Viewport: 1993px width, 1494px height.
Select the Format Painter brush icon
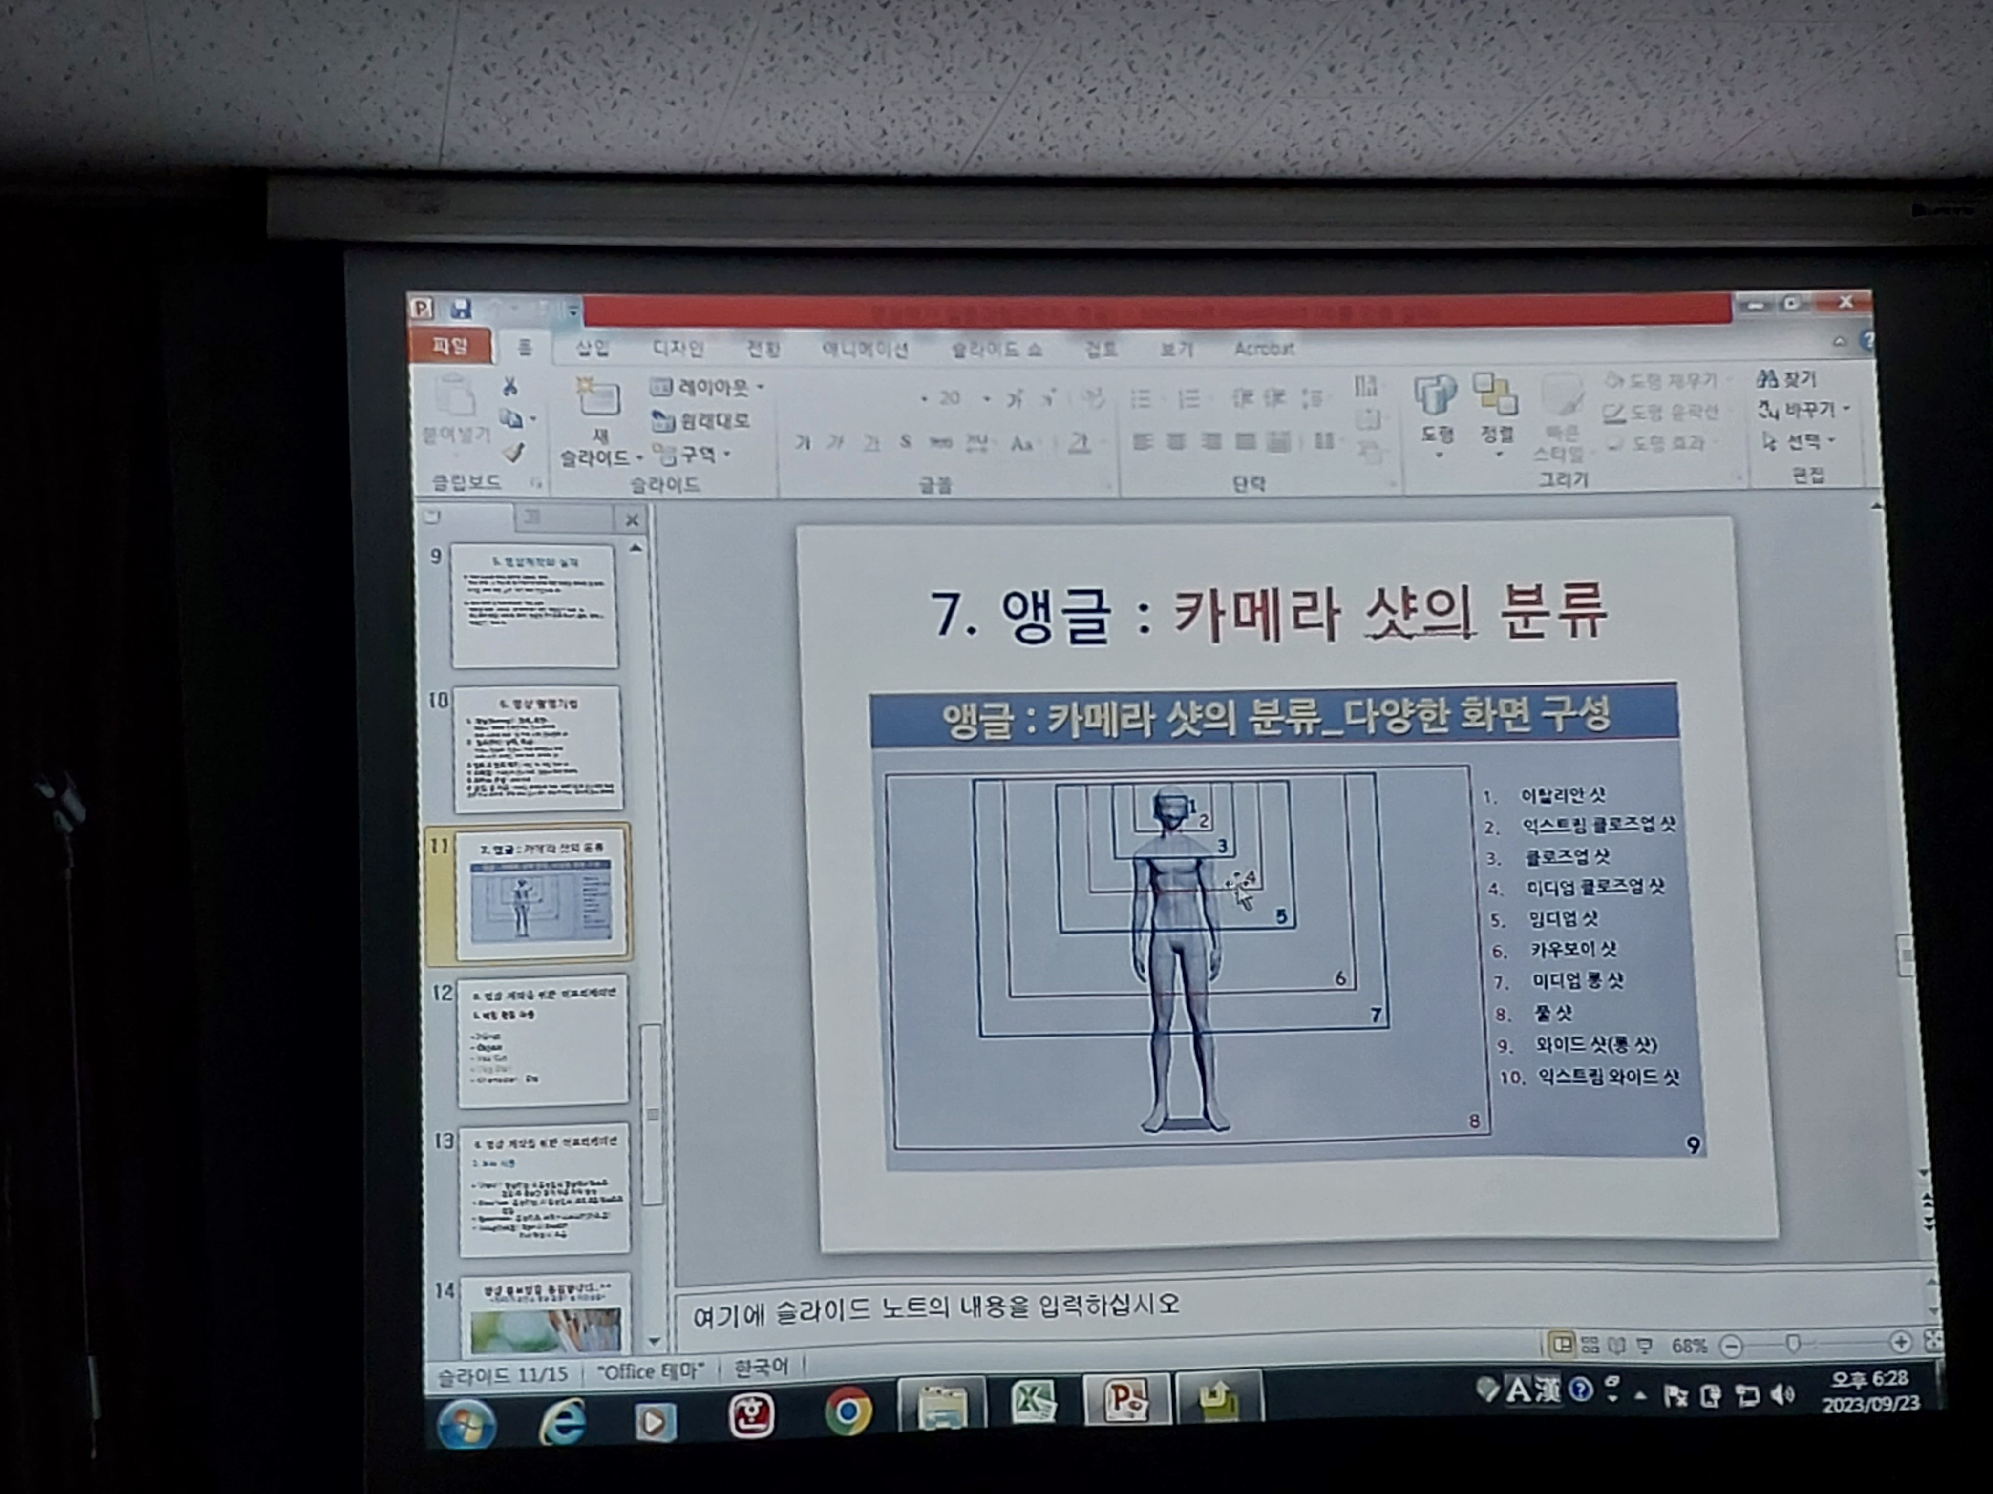(x=514, y=452)
